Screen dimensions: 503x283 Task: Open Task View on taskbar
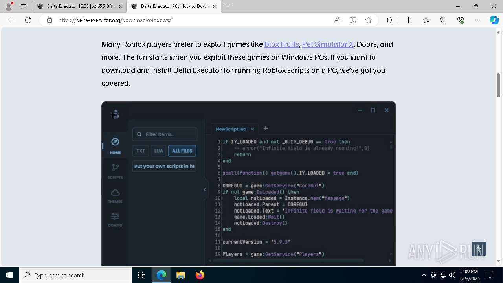[x=141, y=275]
